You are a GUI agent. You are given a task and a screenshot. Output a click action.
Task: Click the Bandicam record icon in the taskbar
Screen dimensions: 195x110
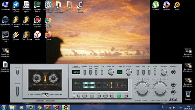(57, 107)
